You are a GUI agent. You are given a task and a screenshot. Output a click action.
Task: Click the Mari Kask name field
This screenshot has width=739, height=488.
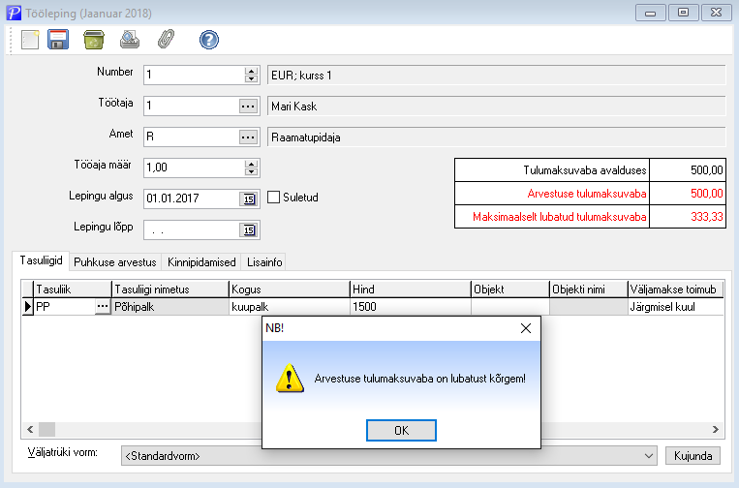coord(496,106)
